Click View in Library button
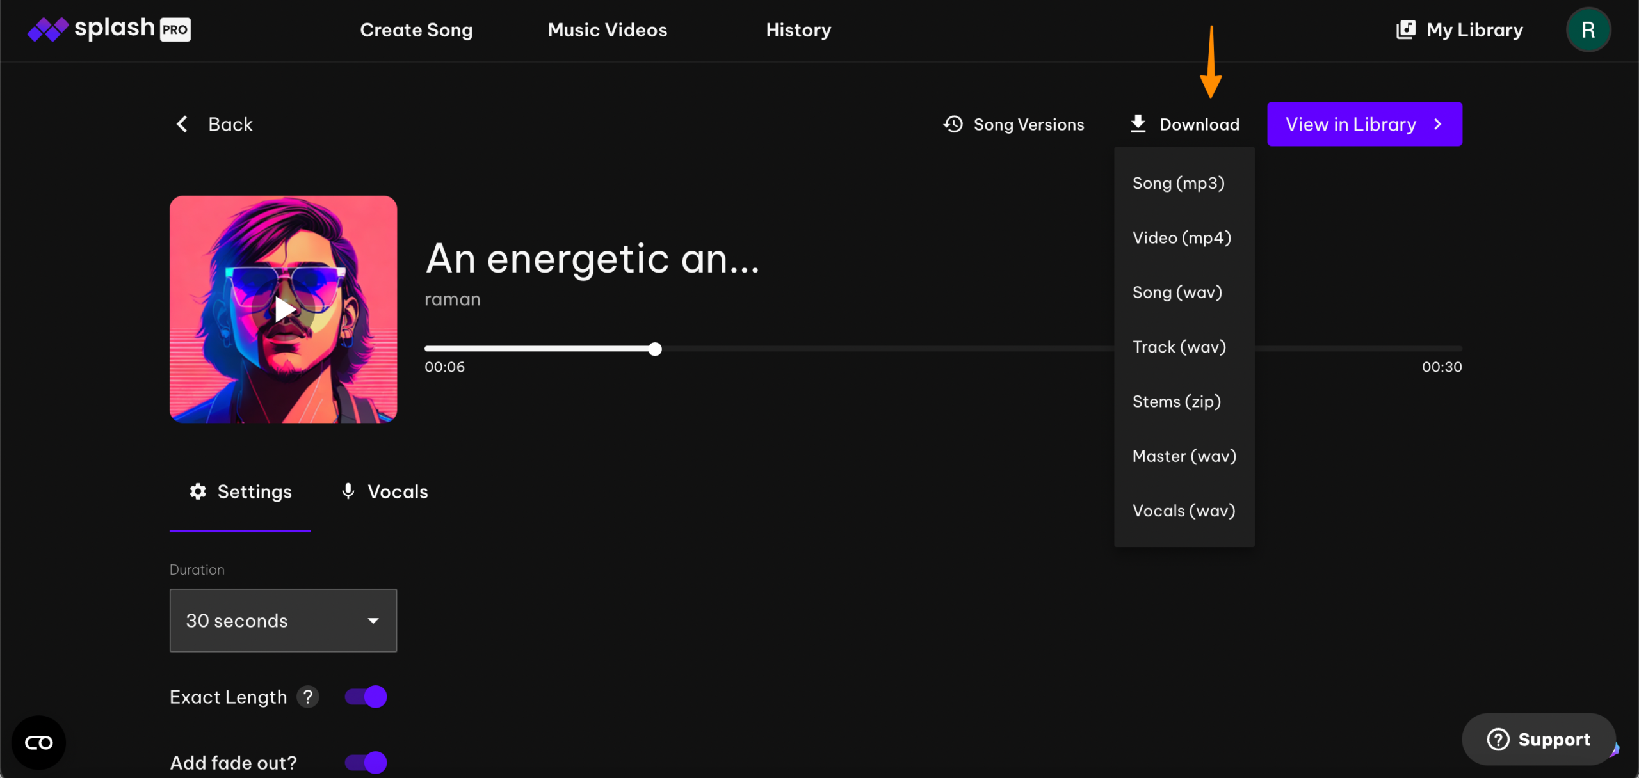This screenshot has height=778, width=1639. (1364, 124)
